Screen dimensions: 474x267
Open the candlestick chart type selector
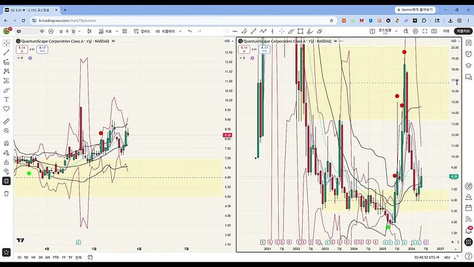[x=89, y=31]
